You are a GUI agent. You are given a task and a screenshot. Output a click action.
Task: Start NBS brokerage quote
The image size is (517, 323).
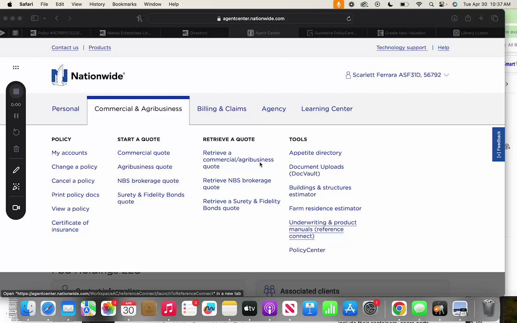(148, 181)
